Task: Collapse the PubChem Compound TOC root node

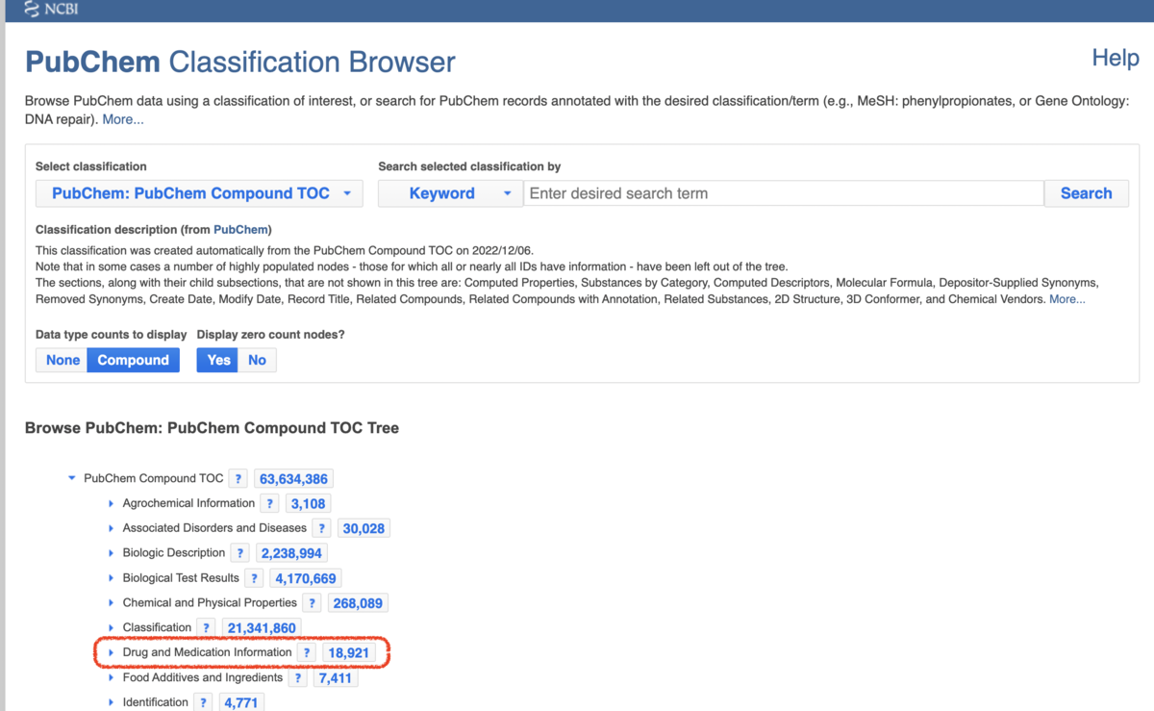Action: pos(72,478)
